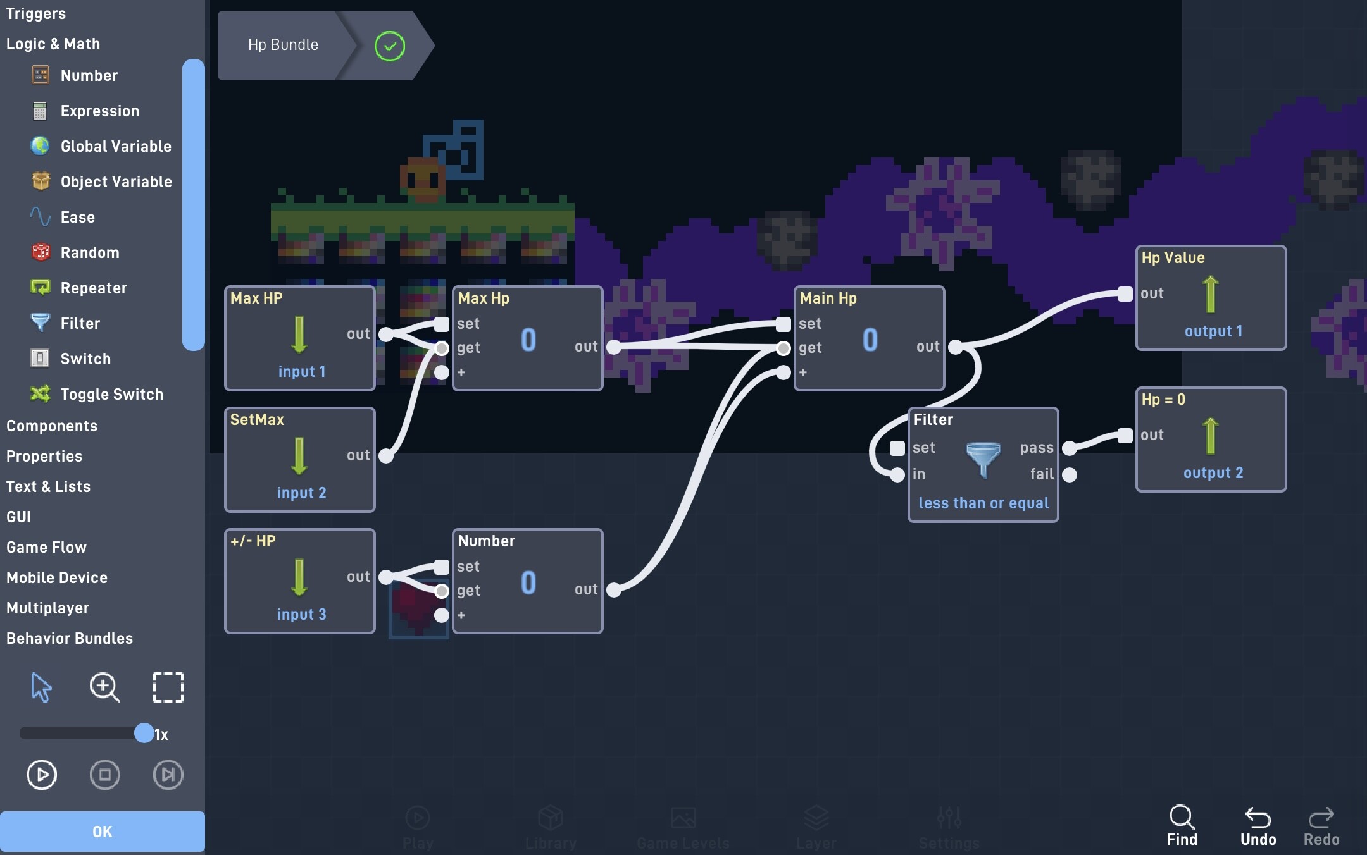Click the Filter node pass port

[x=1070, y=448]
